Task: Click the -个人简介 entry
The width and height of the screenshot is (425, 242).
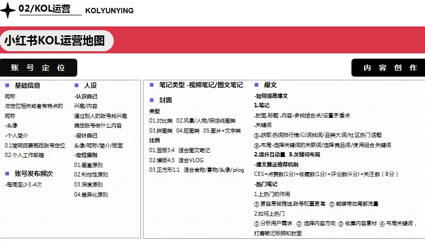Action: click(x=16, y=136)
